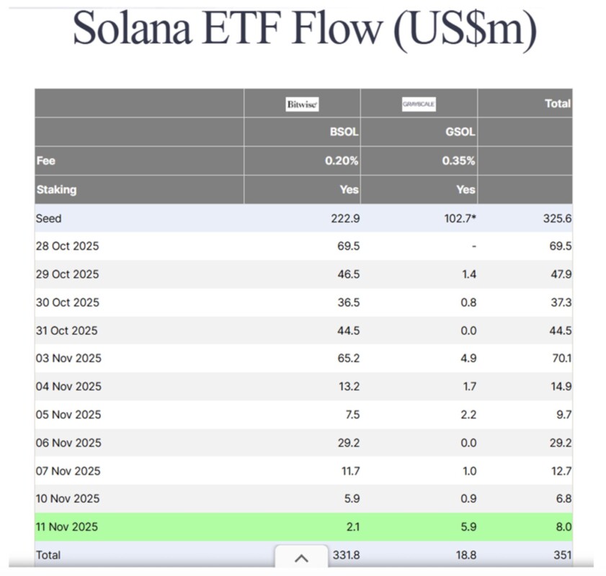Click the Total column header
Image resolution: width=606 pixels, height=576 pixels.
[558, 104]
